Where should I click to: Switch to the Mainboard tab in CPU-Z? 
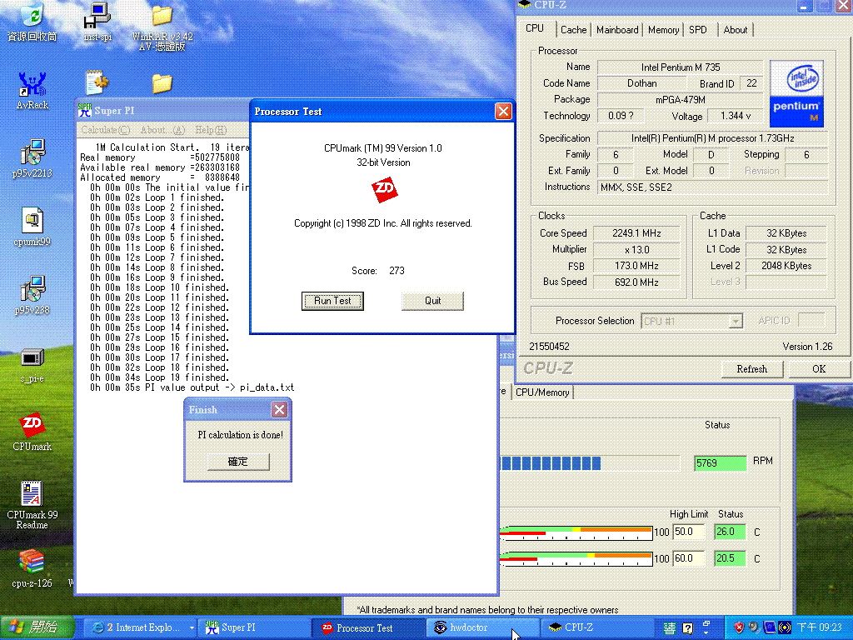click(x=617, y=30)
